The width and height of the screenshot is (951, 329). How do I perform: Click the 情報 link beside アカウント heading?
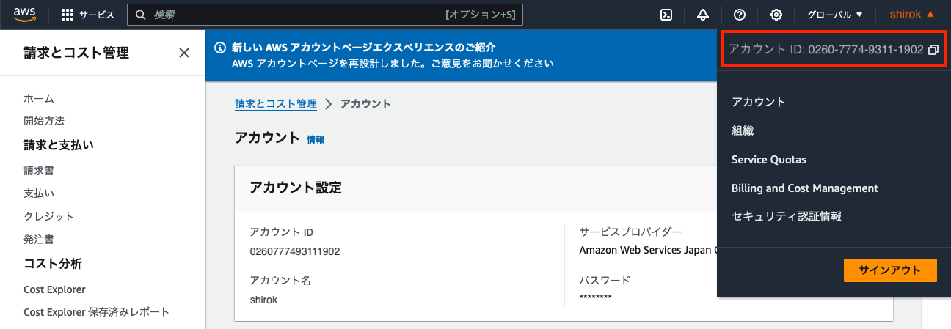tap(316, 139)
